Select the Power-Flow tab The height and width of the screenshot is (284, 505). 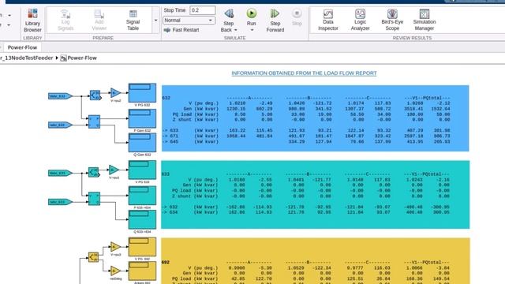coord(22,47)
